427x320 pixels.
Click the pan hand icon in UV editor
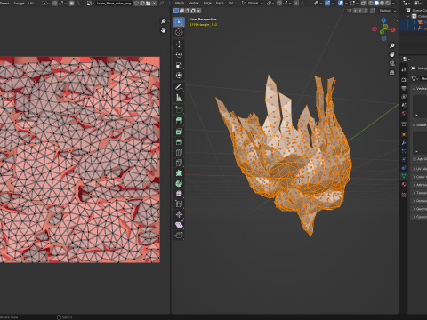[x=164, y=30]
